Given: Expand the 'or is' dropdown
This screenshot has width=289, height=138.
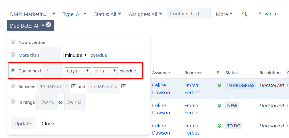Looking at the screenshot, I should click(105, 71).
